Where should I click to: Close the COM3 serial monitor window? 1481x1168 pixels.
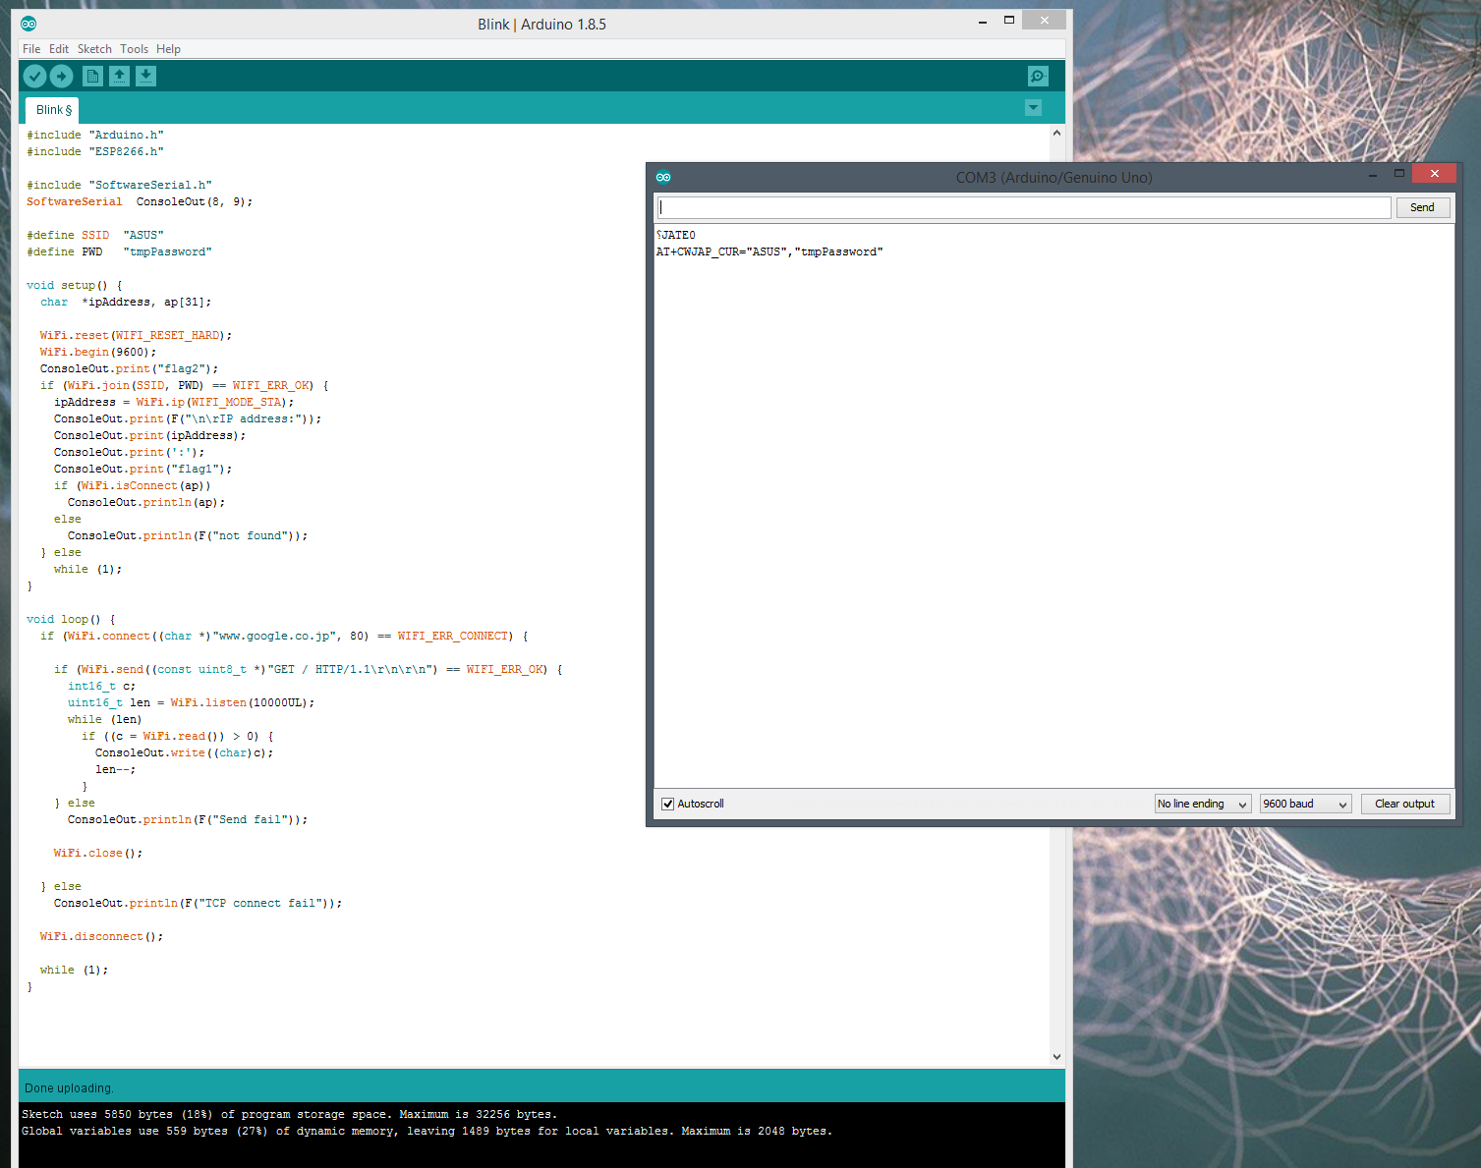pos(1434,173)
